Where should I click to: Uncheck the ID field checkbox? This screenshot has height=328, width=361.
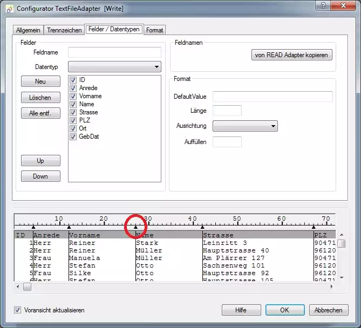[x=73, y=80]
